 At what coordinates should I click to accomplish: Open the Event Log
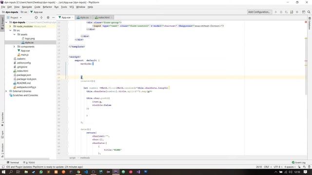[x=298, y=162]
